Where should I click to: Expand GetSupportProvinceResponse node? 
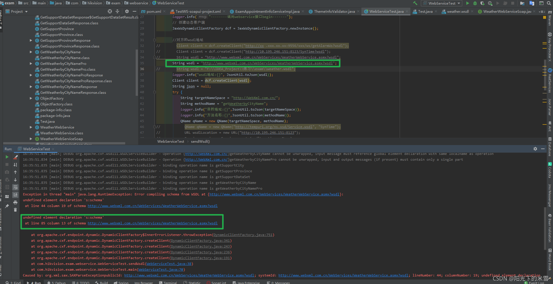[x=31, y=40]
